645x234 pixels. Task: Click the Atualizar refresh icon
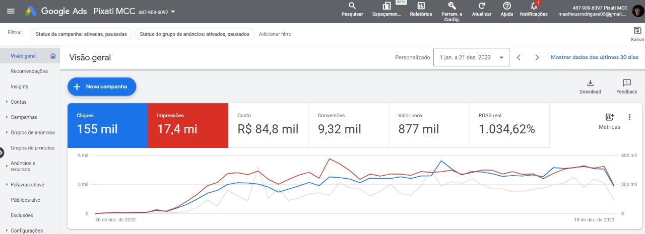point(482,6)
